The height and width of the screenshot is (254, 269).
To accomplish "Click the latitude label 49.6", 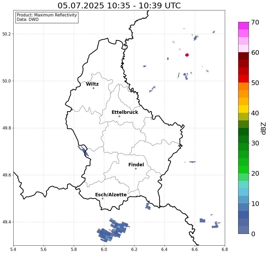I will (6, 175).
